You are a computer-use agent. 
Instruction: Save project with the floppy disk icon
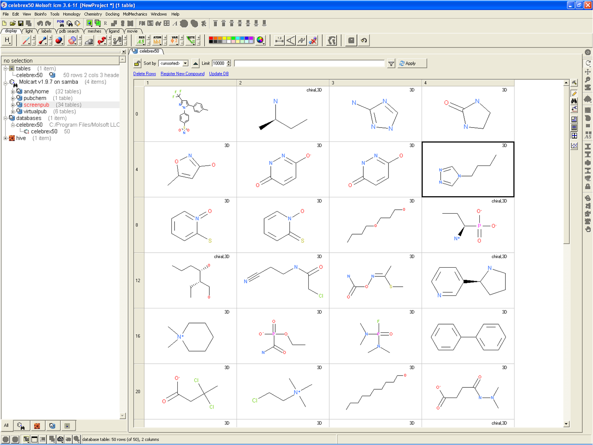[21, 23]
